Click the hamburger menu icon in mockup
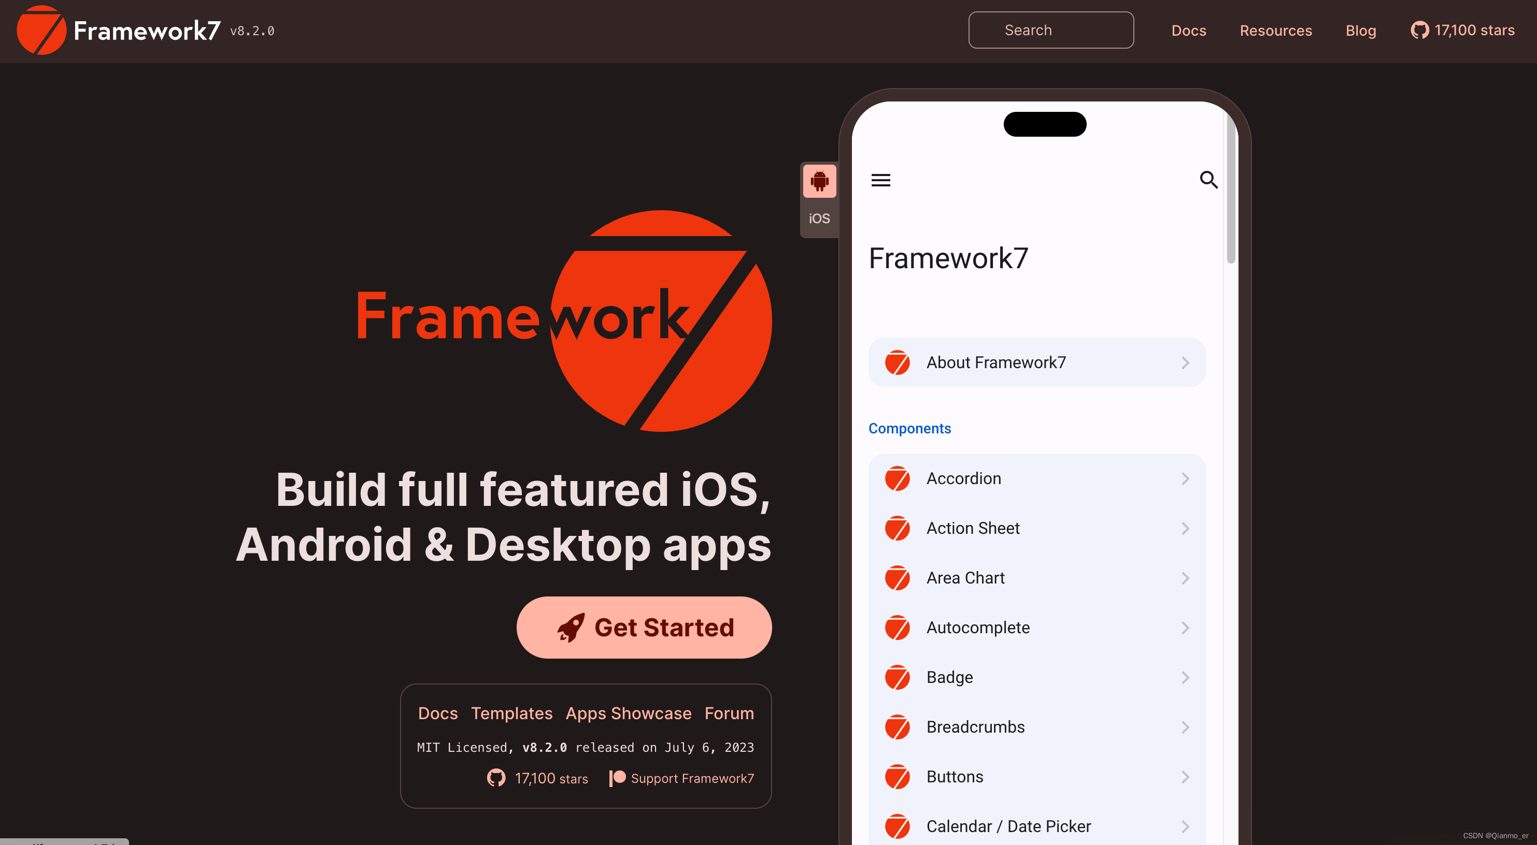The width and height of the screenshot is (1537, 845). pos(881,180)
